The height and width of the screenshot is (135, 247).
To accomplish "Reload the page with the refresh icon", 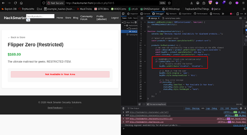I will pyautogui.click(x=15, y=3).
